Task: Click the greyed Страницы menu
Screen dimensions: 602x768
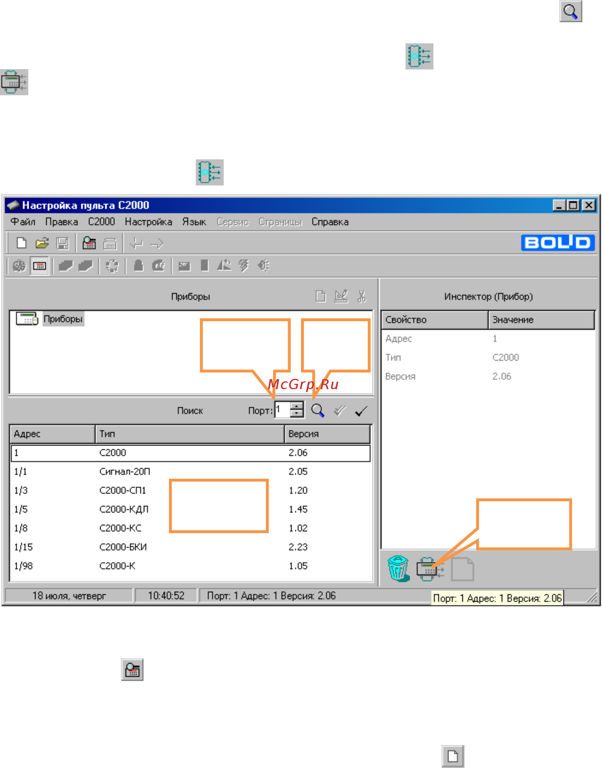Action: click(x=280, y=222)
